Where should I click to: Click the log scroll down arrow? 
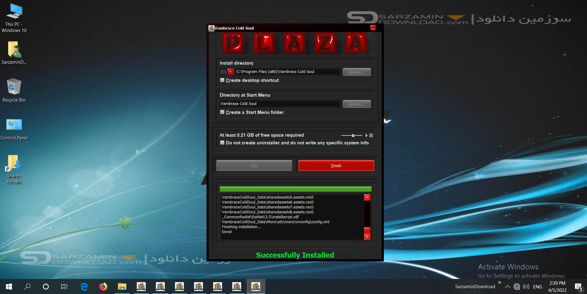[367, 237]
